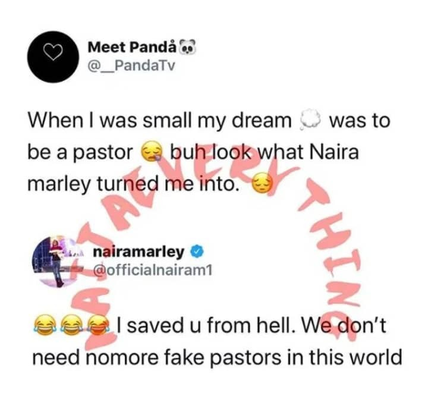Click the nairamarley display name
Image resolution: width=428 pixels, height=393 pixels.
(139, 251)
